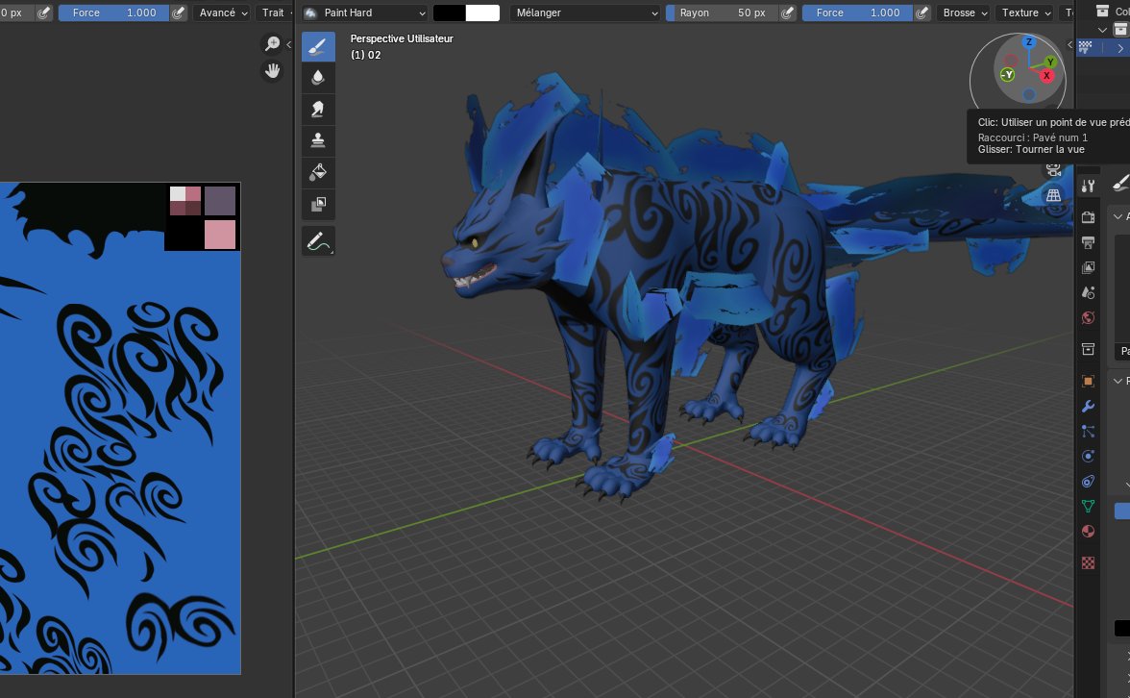1130x698 pixels.
Task: Click the '(1) 02' object label in viewport
Action: point(365,55)
